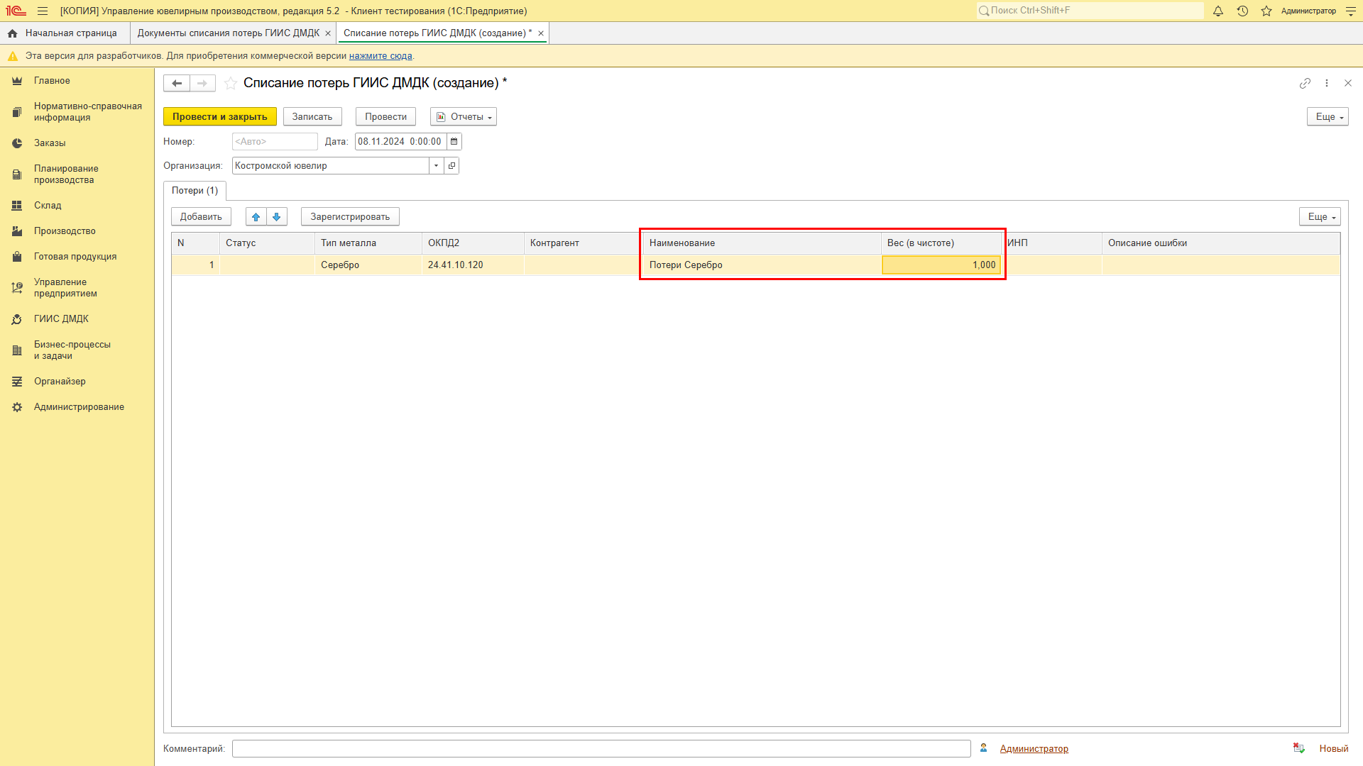This screenshot has width=1363, height=766.
Task: Expand the Отчеты dropdown button
Action: coord(464,117)
